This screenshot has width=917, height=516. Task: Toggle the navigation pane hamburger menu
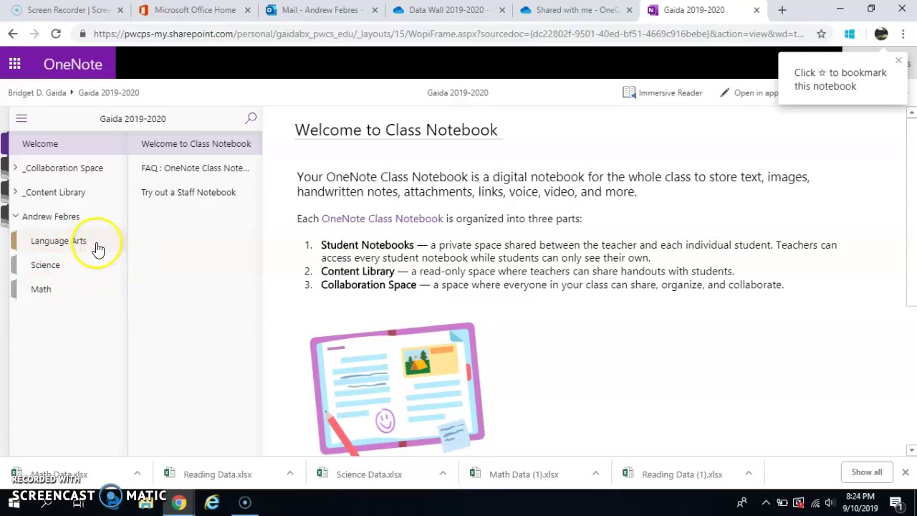pyautogui.click(x=21, y=119)
